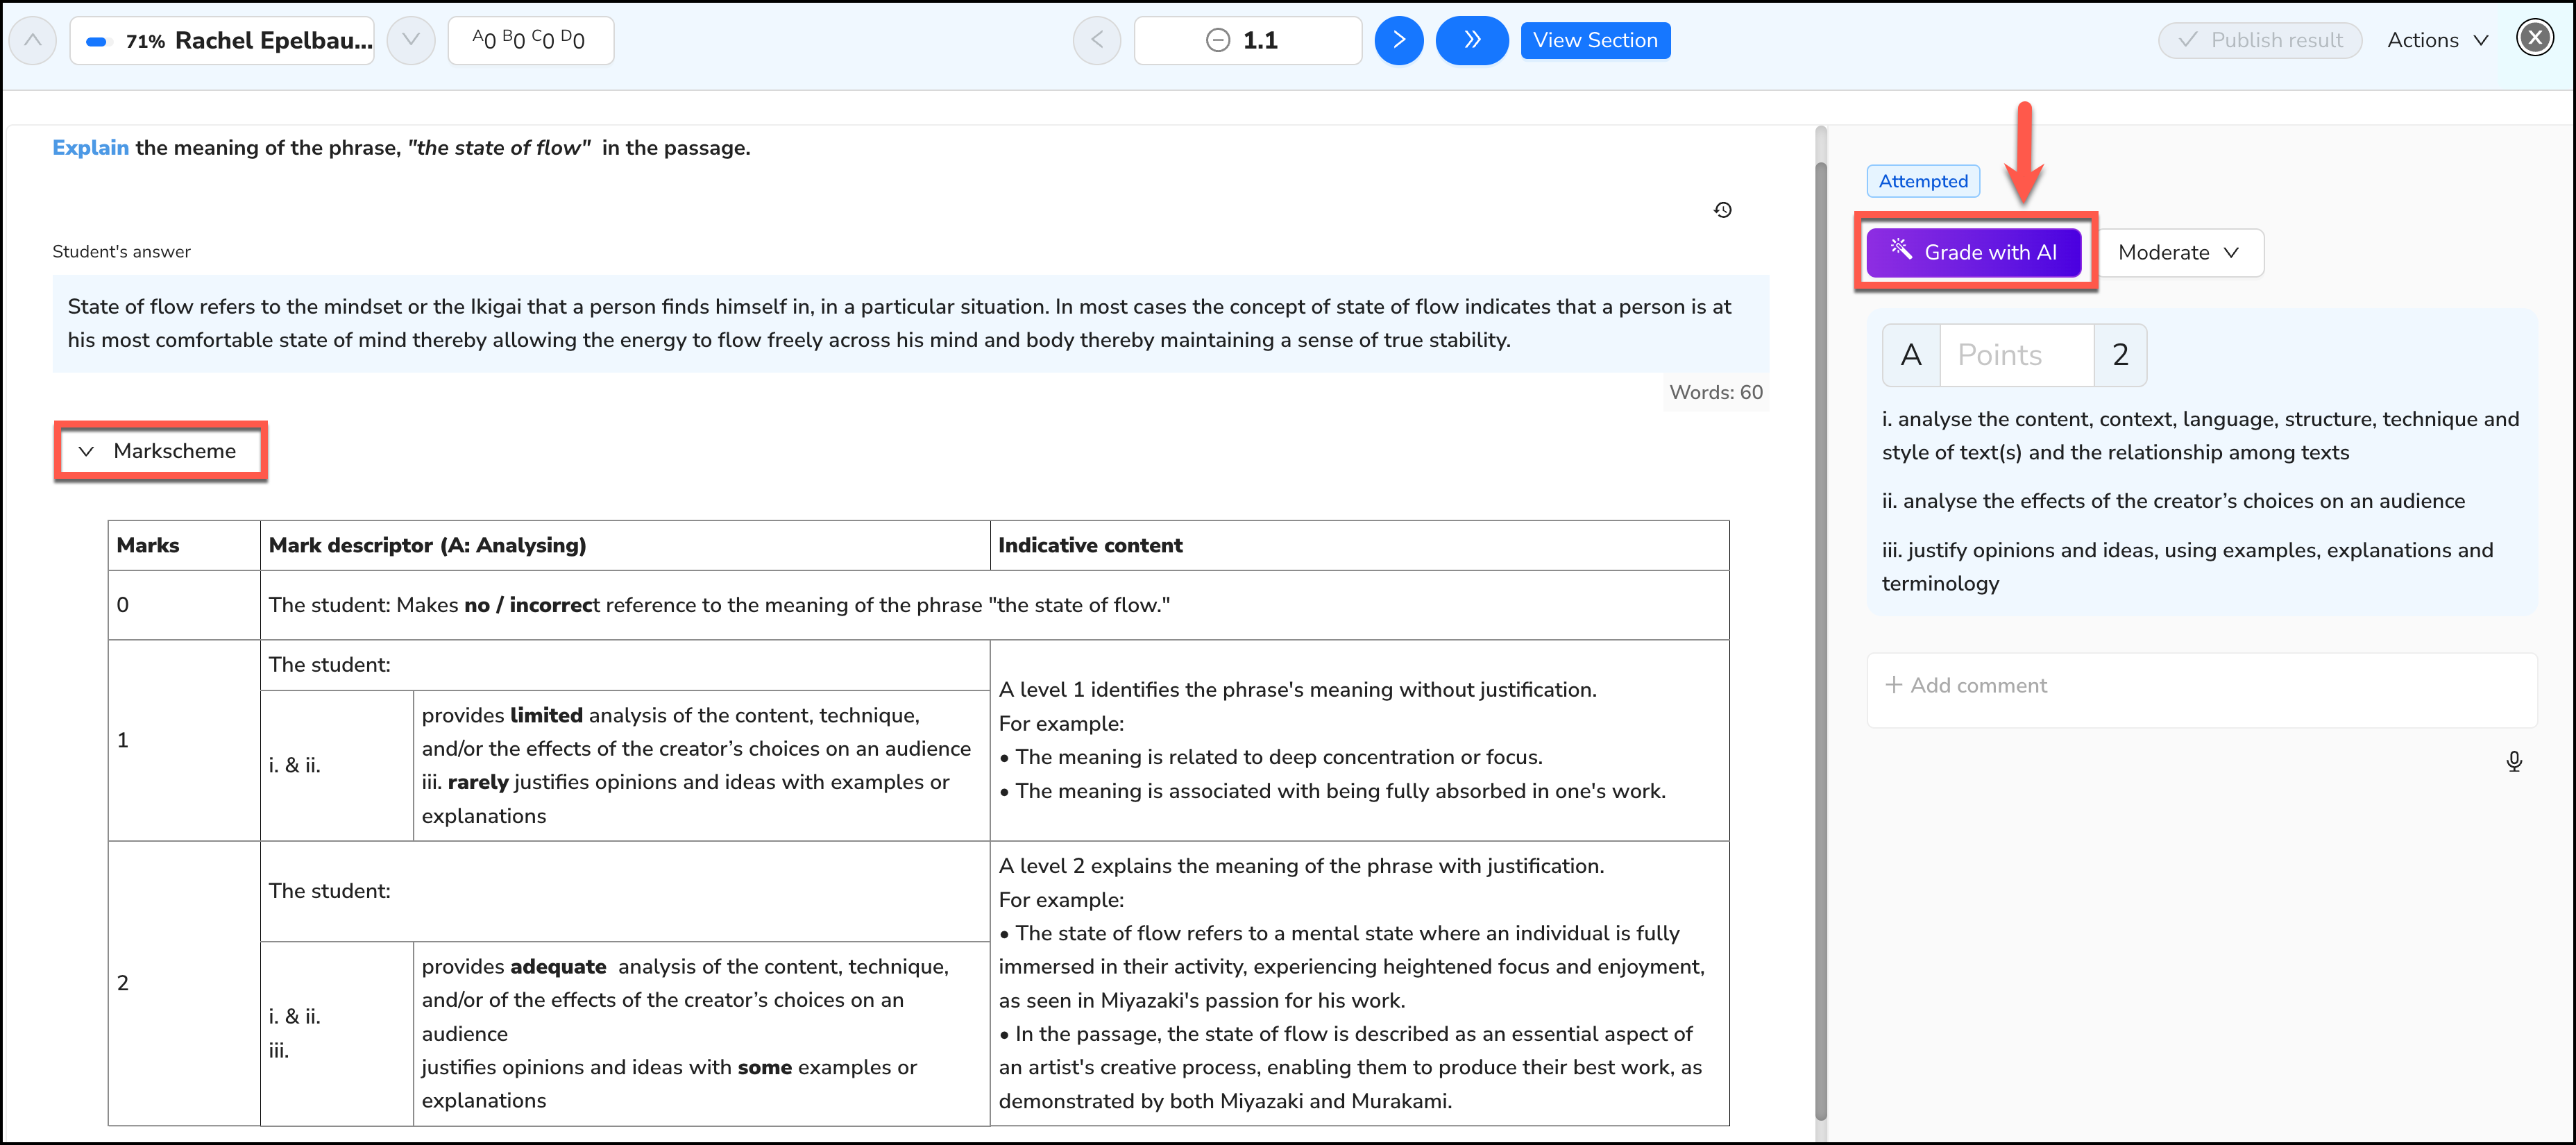Select the A criterion tab in the points panel
Viewport: 2576px width, 1145px height.
click(1911, 354)
